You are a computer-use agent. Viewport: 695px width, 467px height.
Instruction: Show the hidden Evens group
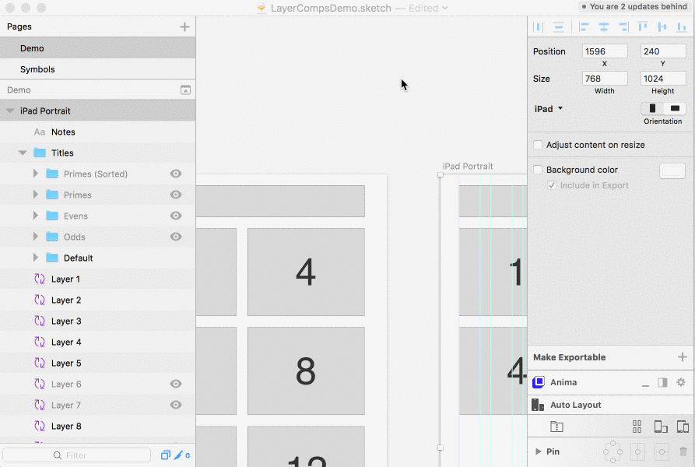(x=176, y=216)
